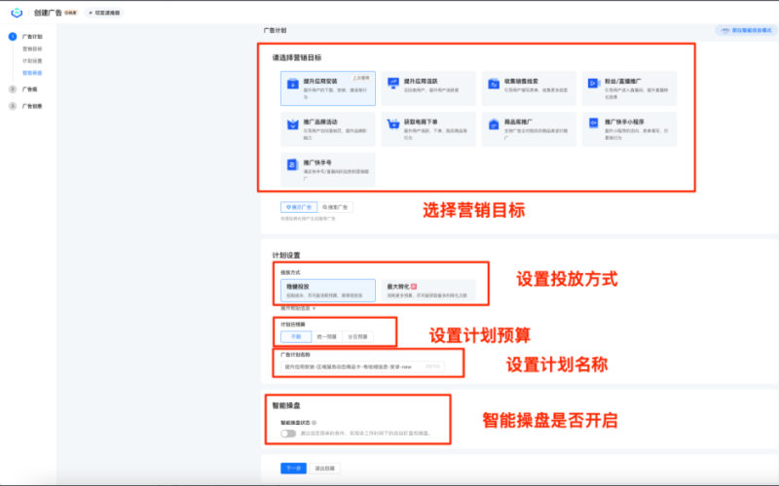The width and height of the screenshot is (779, 486).
Task: Select 稳健投放 delivery method
Action: pos(328,290)
